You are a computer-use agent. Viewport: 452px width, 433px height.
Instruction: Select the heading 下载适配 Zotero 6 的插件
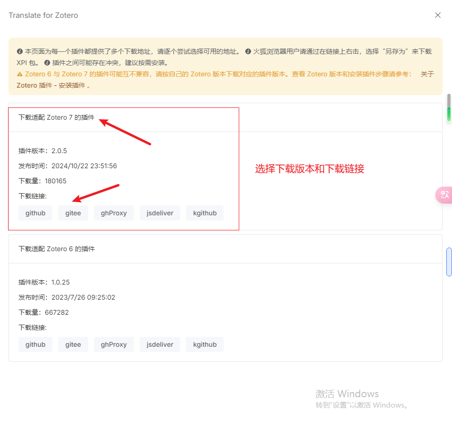pos(57,249)
